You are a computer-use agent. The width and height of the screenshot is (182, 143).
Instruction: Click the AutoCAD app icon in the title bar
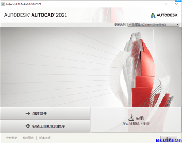pyautogui.click(x=3, y=4)
